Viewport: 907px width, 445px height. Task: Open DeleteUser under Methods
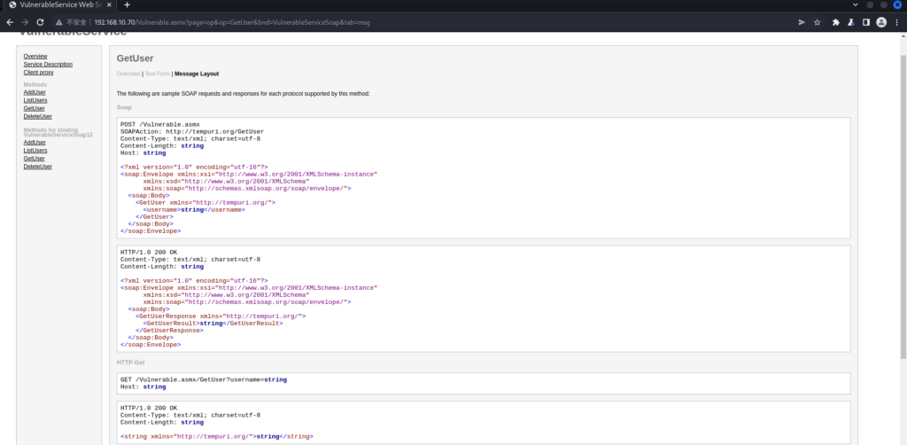tap(37, 116)
